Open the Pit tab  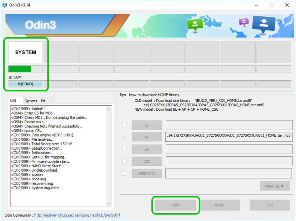[43, 101]
